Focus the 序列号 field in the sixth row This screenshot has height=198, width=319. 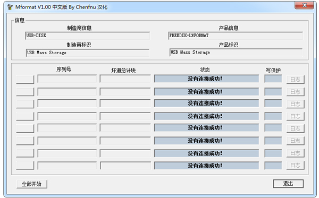67,141
